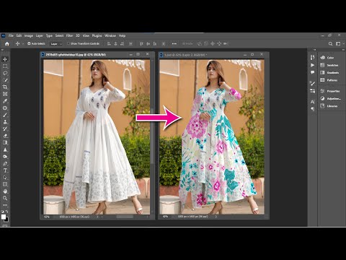346x260 pixels.
Task: Select the Crop tool
Action: tap(5, 87)
